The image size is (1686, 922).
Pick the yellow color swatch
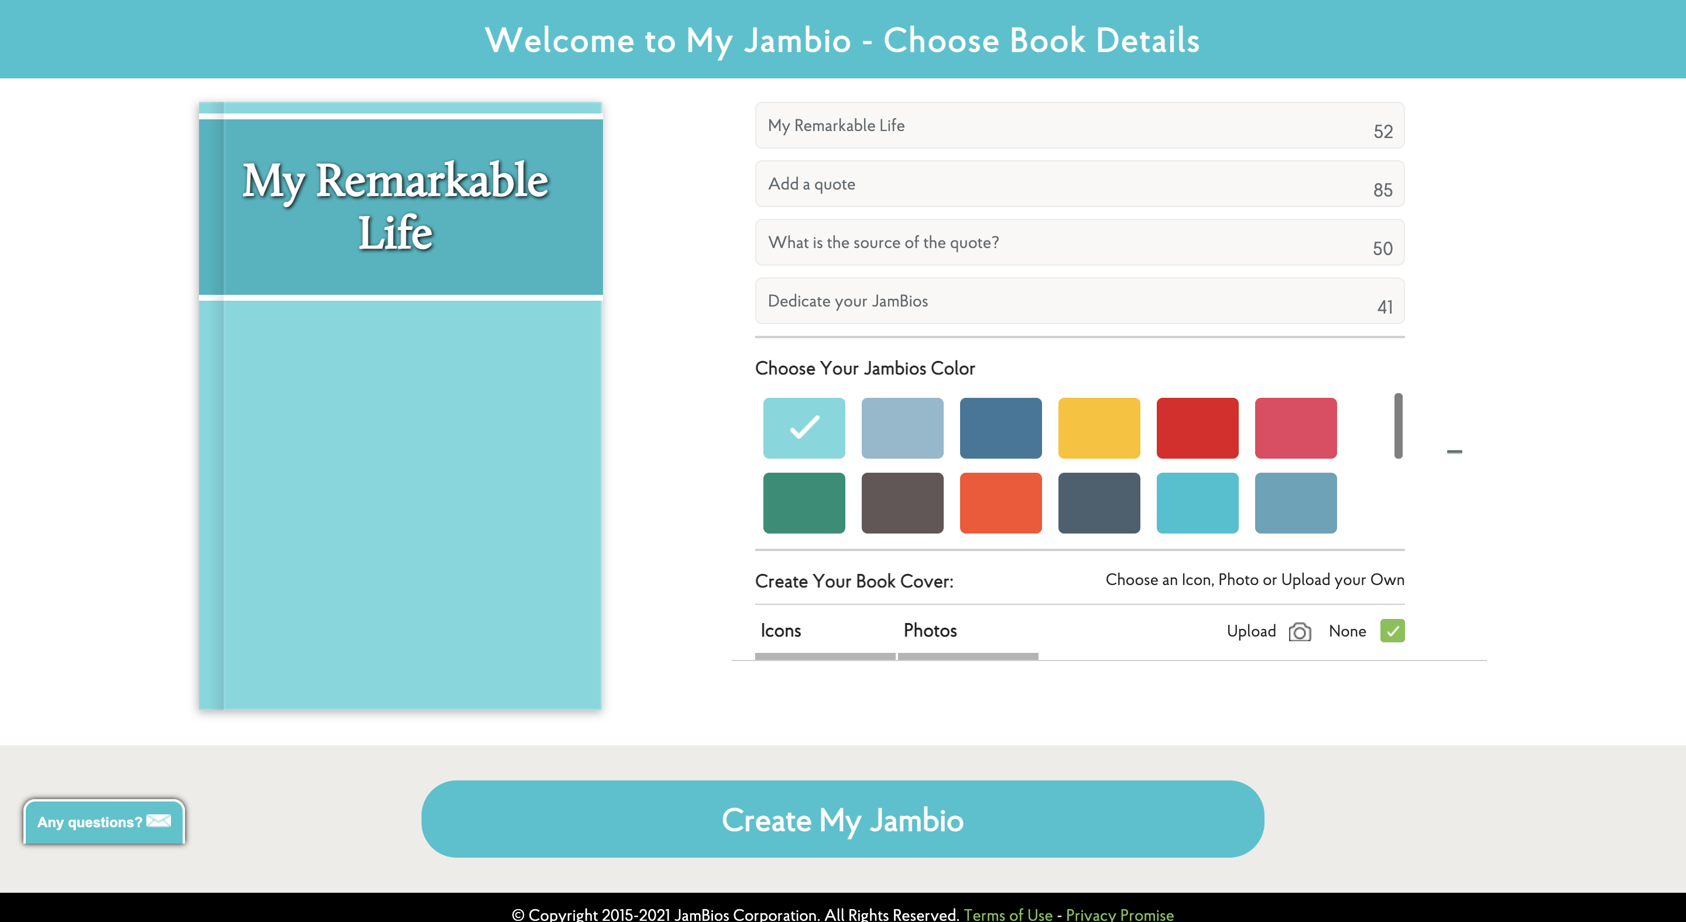coord(1099,428)
